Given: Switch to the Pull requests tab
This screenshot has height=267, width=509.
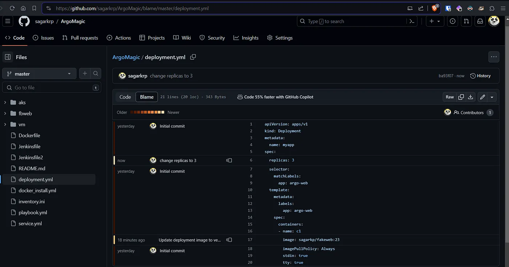Looking at the screenshot, I should pos(80,38).
